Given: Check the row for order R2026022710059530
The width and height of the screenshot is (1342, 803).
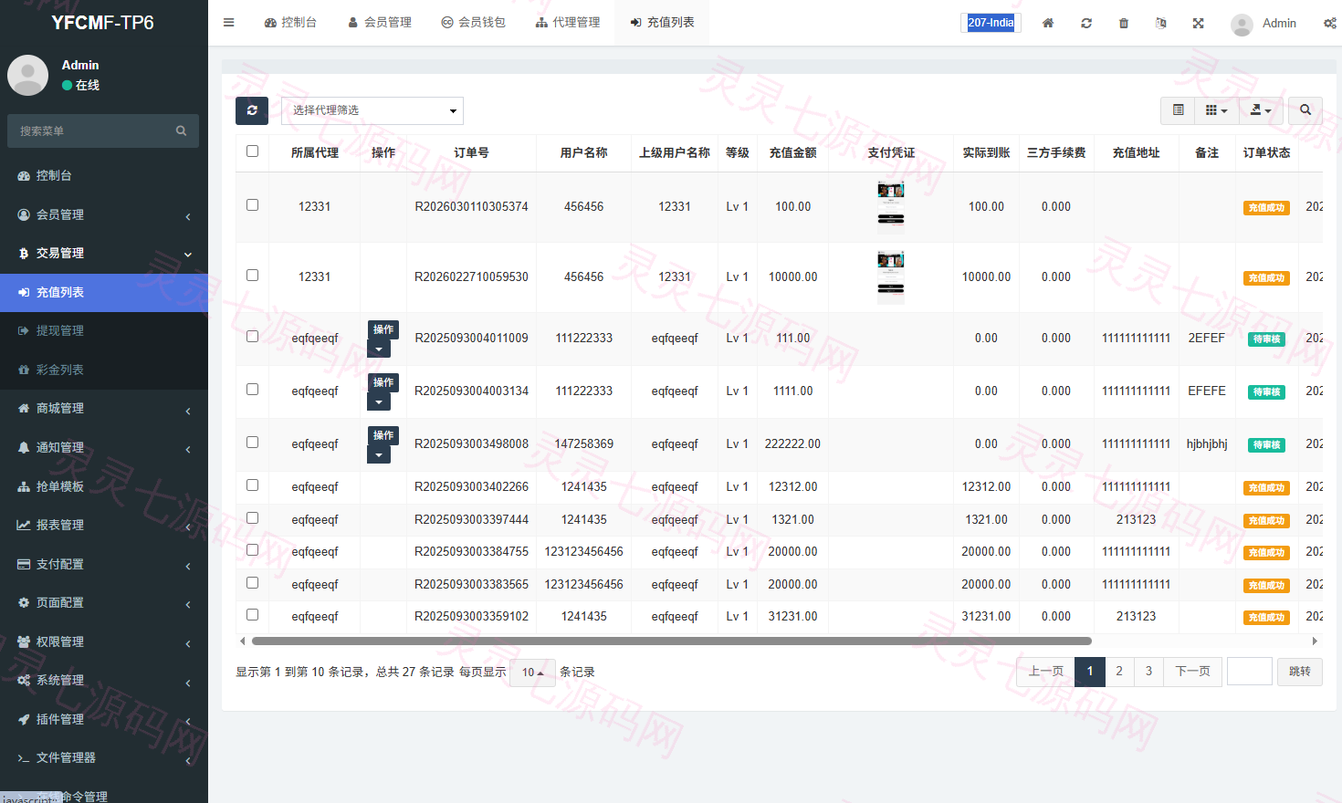Looking at the screenshot, I should [253, 276].
